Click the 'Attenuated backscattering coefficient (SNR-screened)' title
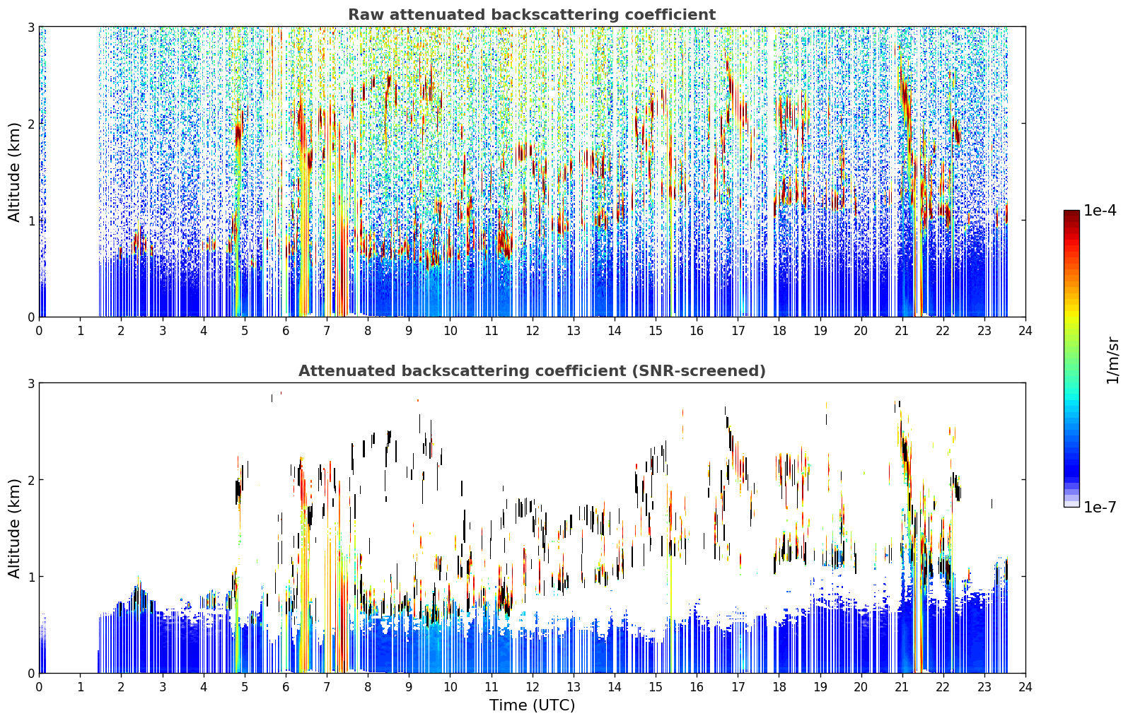The height and width of the screenshot is (721, 1128). click(x=532, y=371)
